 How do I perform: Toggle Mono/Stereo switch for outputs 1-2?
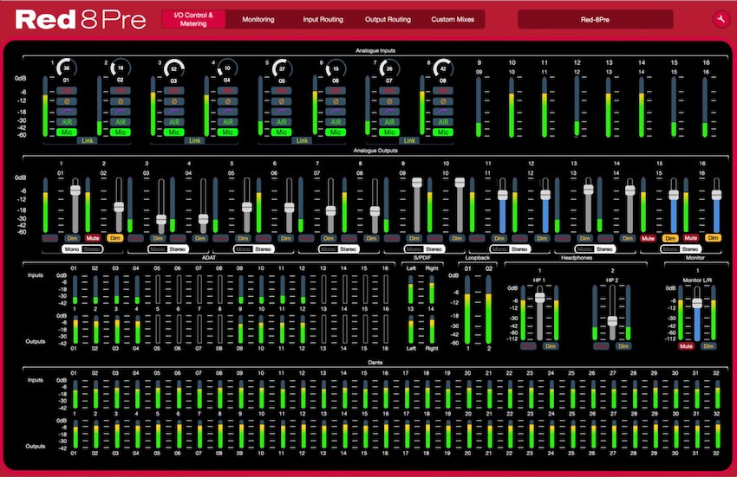pos(82,248)
